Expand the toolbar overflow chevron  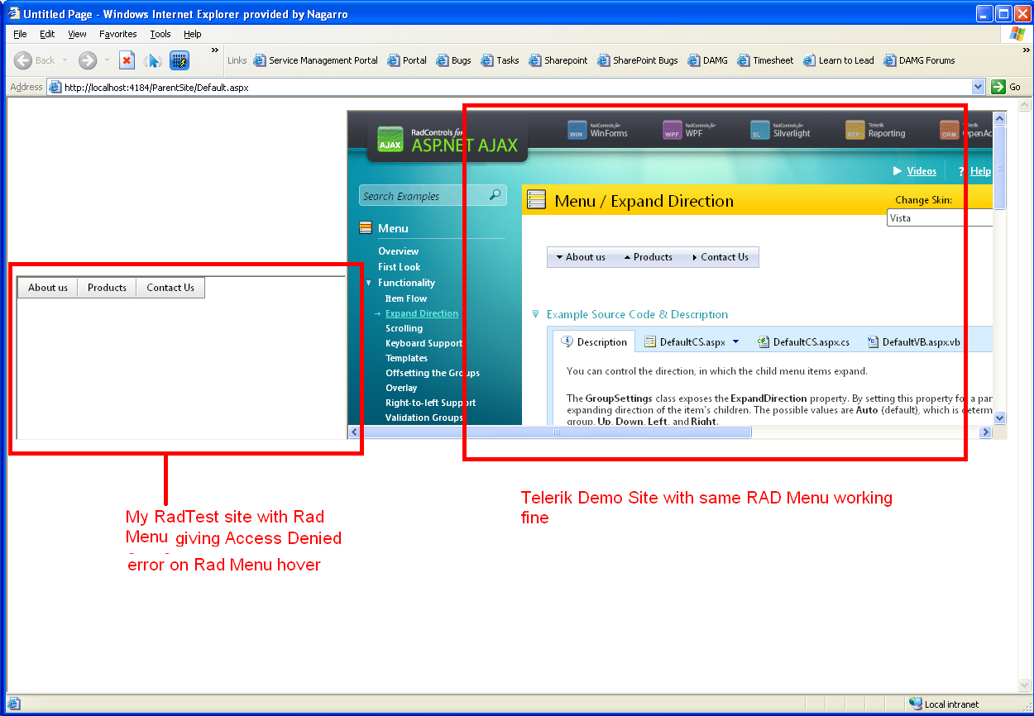click(x=216, y=50)
